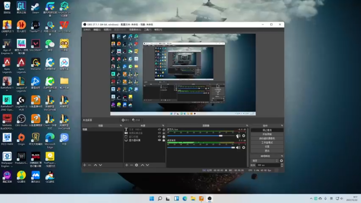Select the Origin desktop icon
Screen dimensions: 361x203
pyautogui.click(x=21, y=139)
